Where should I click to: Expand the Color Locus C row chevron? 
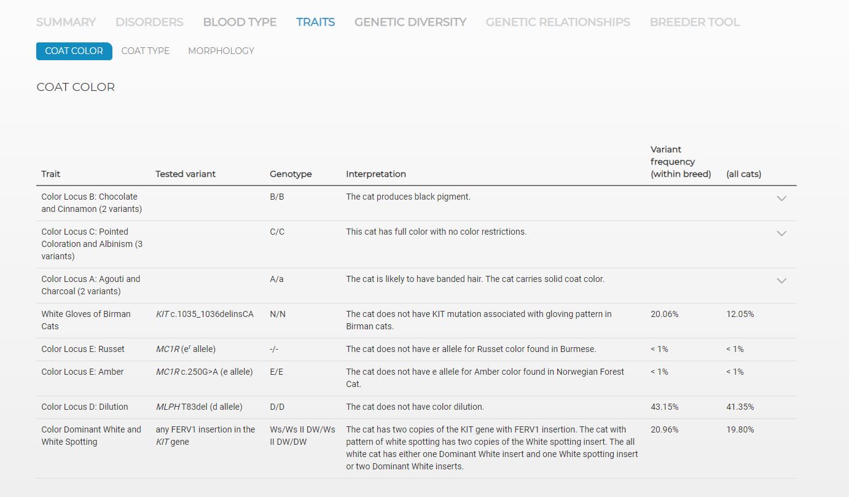781,233
